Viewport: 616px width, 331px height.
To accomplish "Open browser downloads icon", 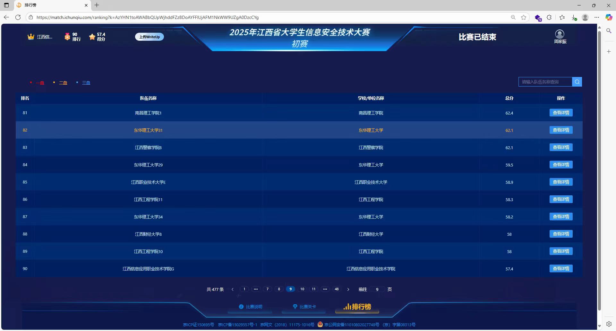I will click(574, 17).
